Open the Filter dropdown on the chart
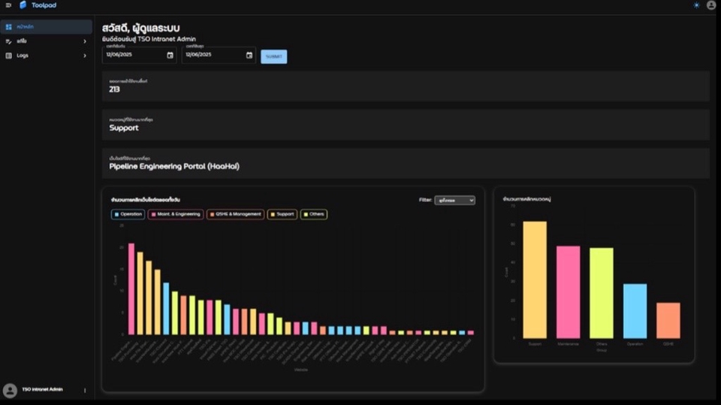 click(454, 201)
